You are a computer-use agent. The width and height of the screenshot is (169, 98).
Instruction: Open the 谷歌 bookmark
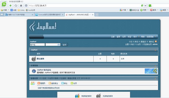click(13, 10)
